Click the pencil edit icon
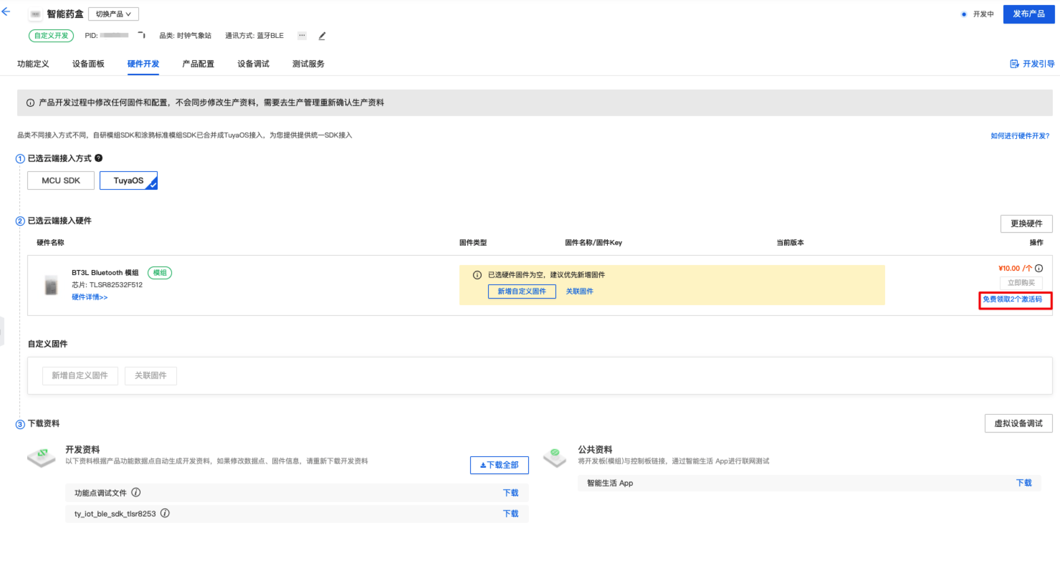Image resolution: width=1060 pixels, height=568 pixels. (322, 36)
